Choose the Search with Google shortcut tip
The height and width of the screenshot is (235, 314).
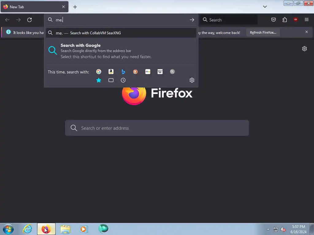121,51
